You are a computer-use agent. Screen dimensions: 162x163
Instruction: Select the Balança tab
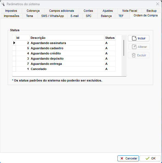(x=106, y=16)
